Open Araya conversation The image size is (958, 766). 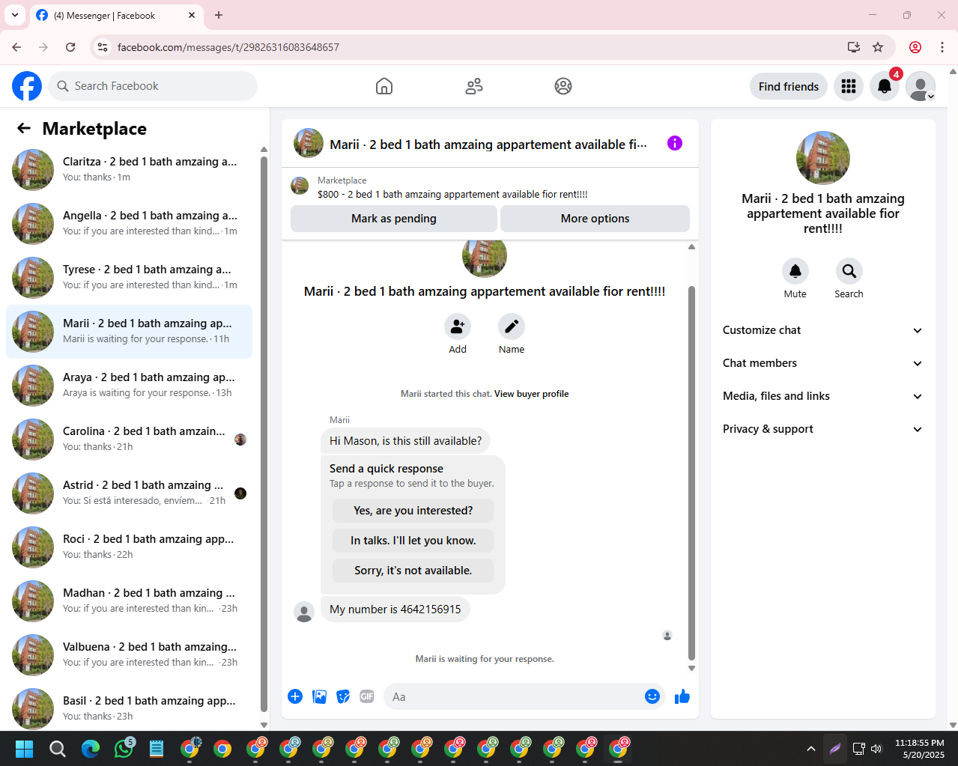click(x=129, y=386)
